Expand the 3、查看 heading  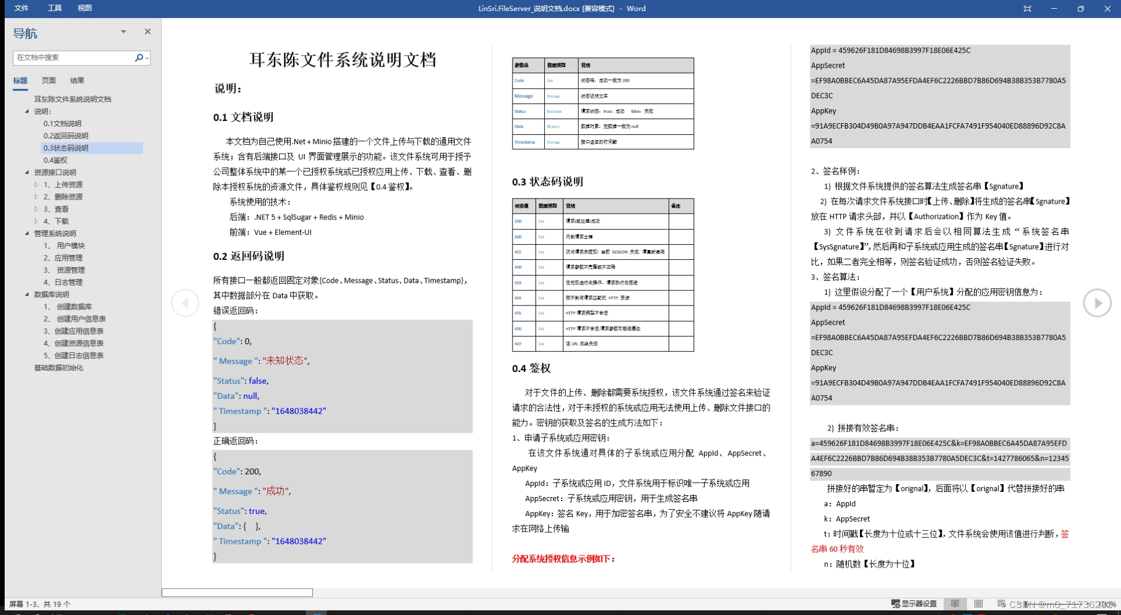(x=36, y=209)
